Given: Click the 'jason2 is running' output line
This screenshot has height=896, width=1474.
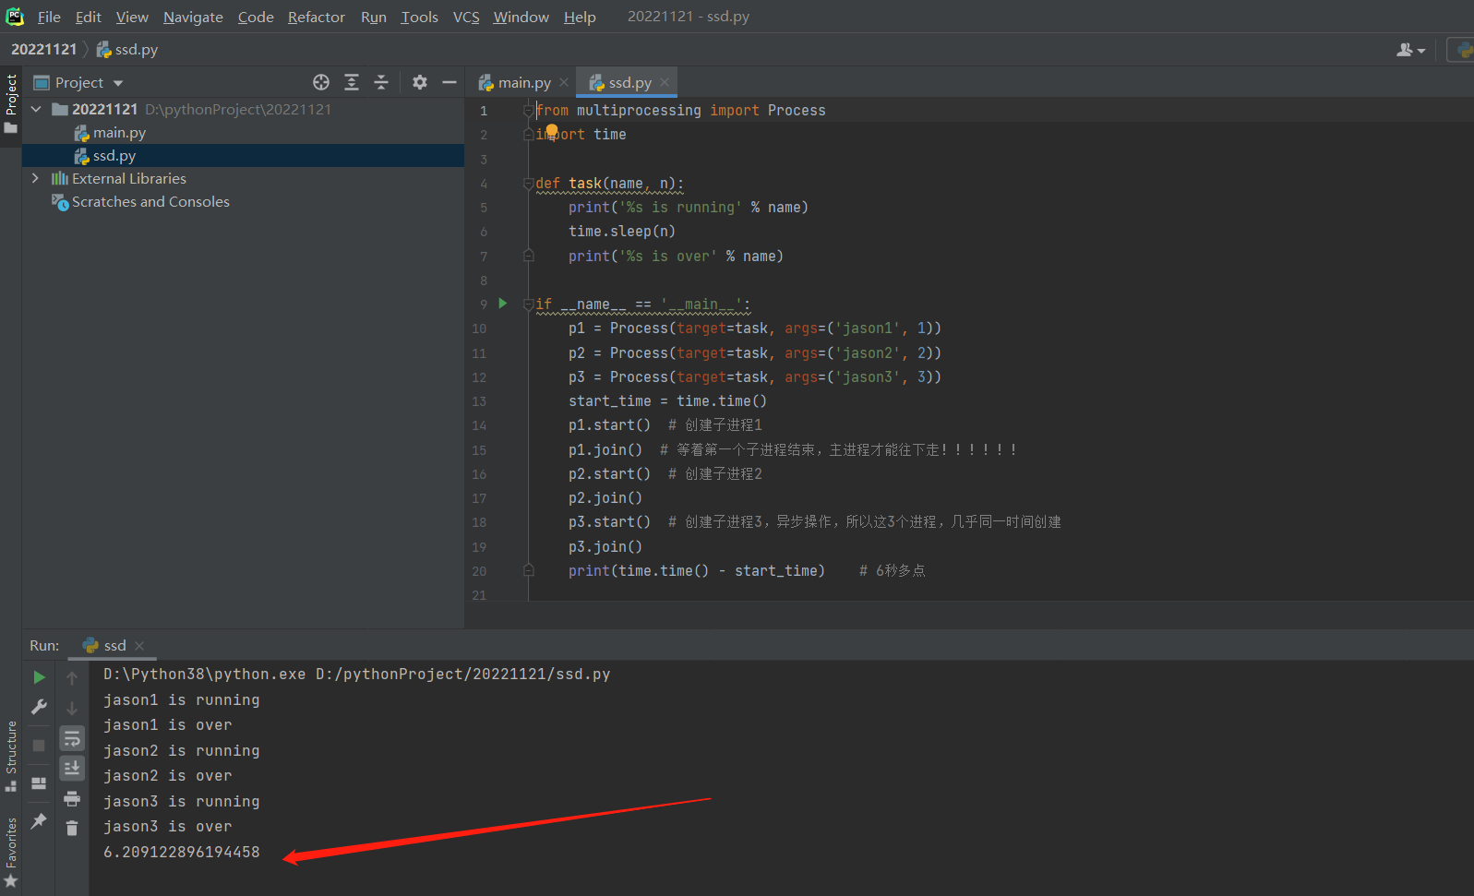Looking at the screenshot, I should 182,750.
